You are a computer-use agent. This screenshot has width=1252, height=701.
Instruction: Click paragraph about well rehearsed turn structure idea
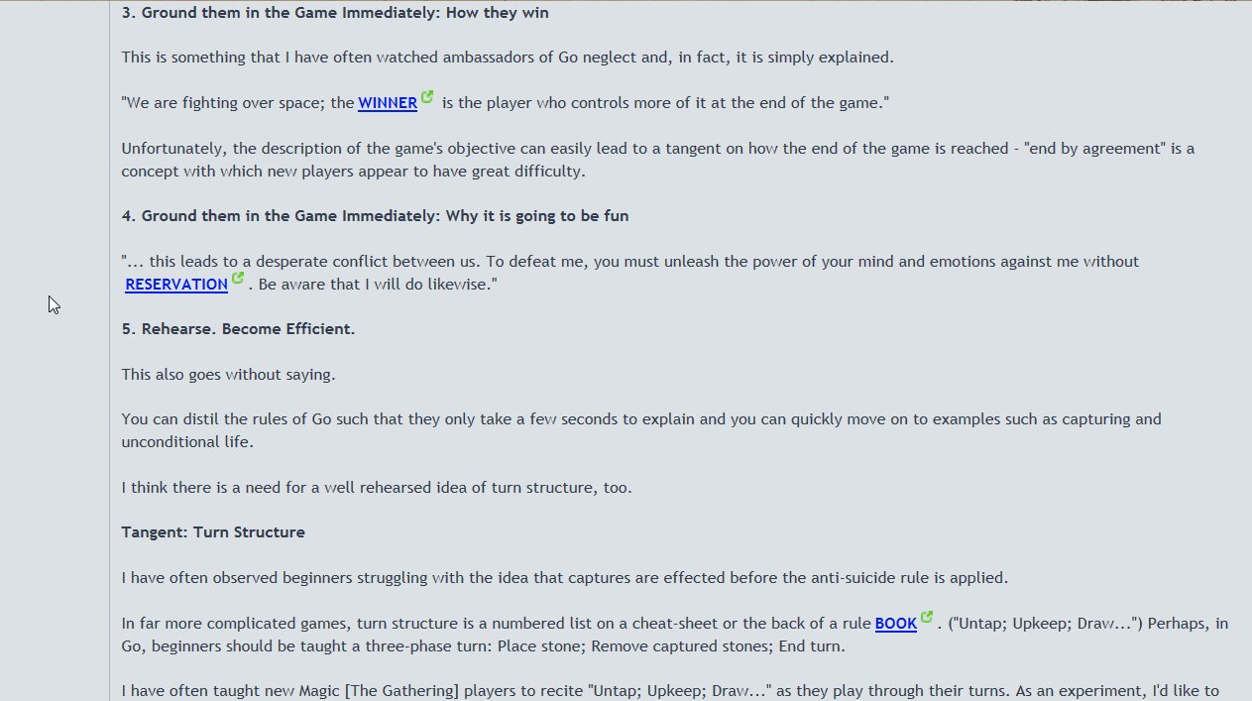377,488
